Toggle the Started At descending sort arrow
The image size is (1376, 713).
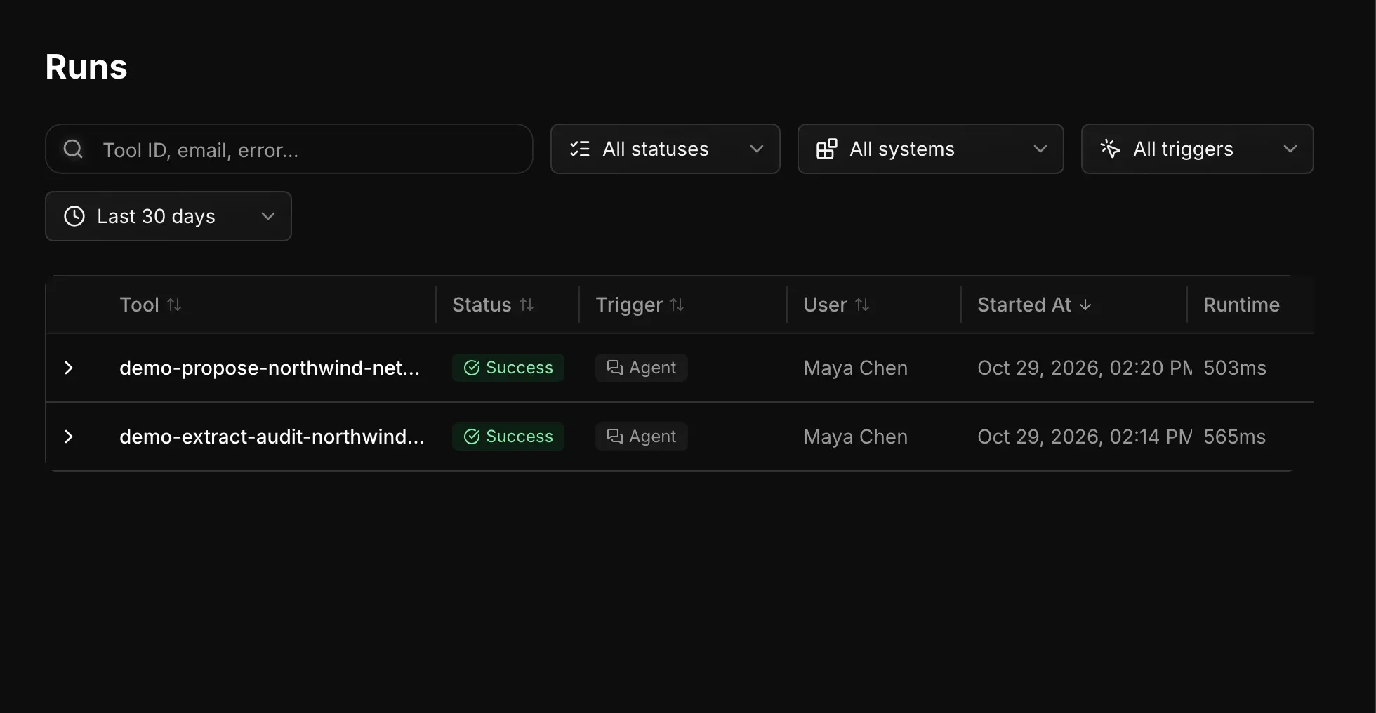click(1085, 305)
